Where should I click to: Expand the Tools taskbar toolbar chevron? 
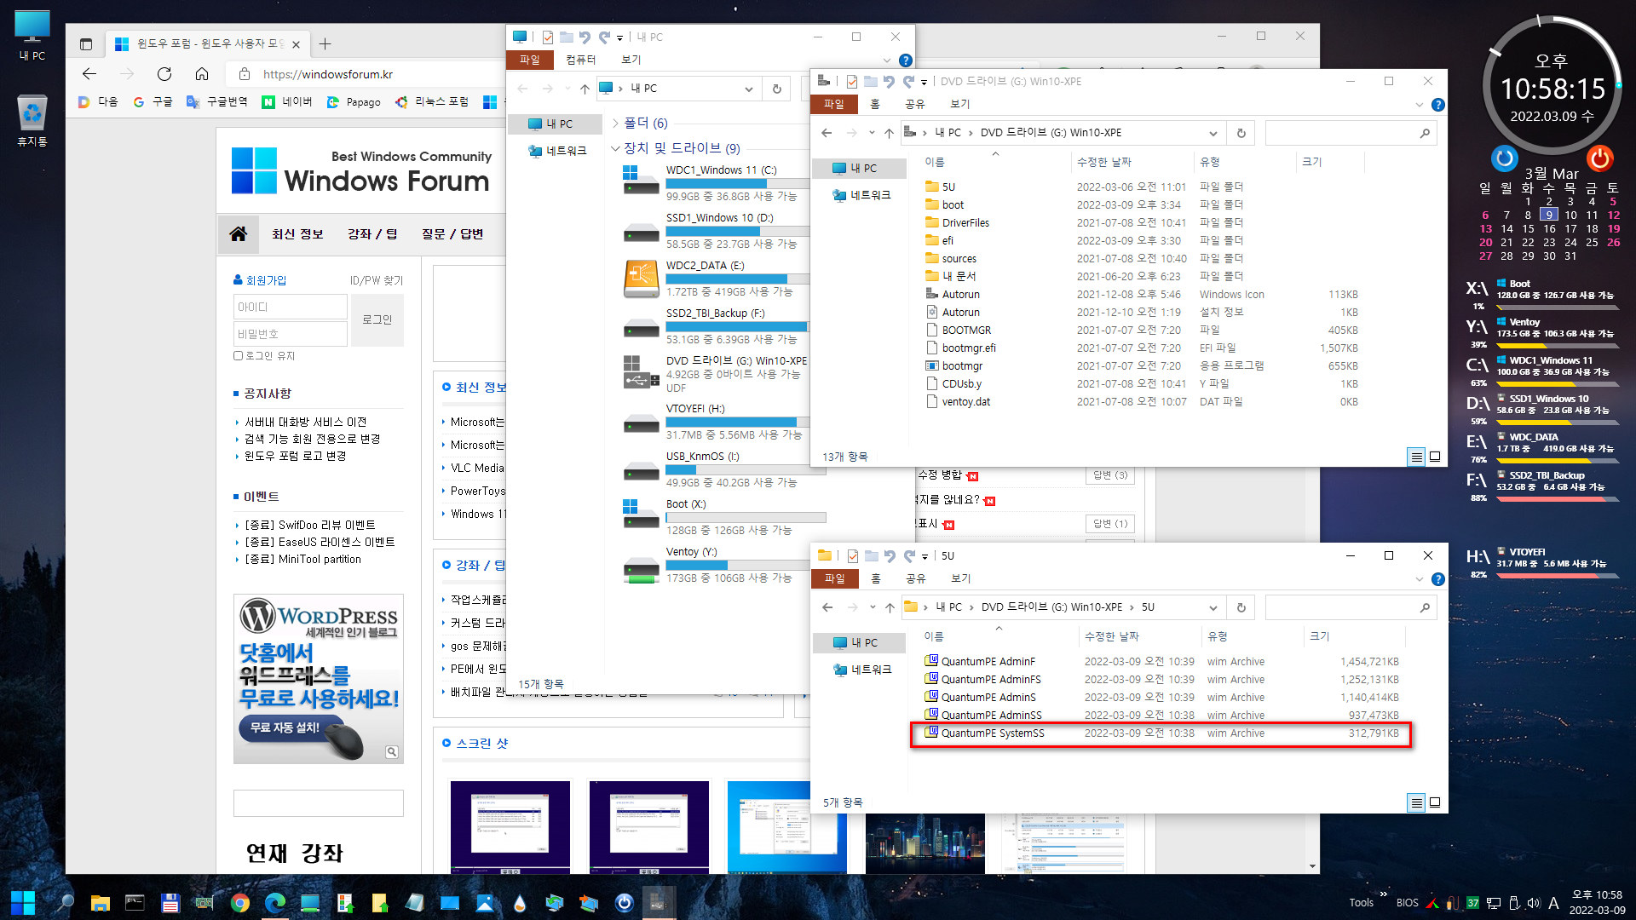pyautogui.click(x=1383, y=894)
